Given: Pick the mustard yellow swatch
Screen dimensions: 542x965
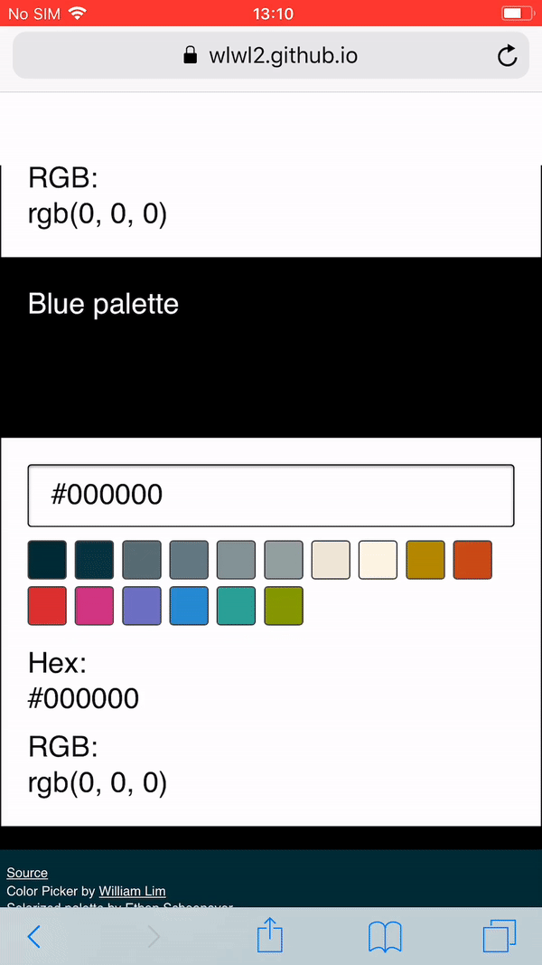Looking at the screenshot, I should click(425, 560).
